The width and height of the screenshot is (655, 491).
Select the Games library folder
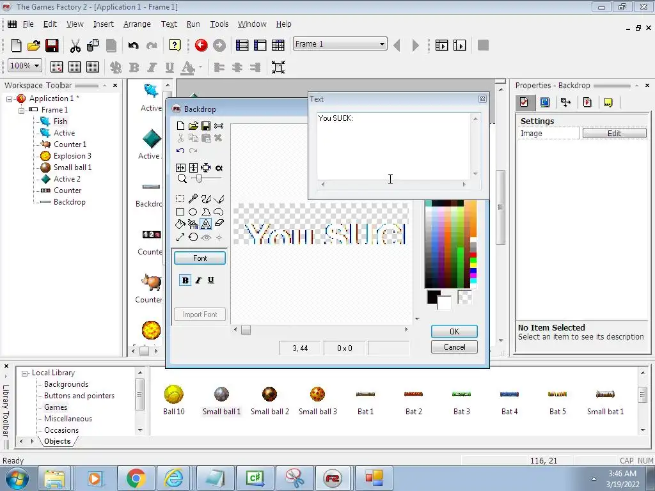click(56, 407)
